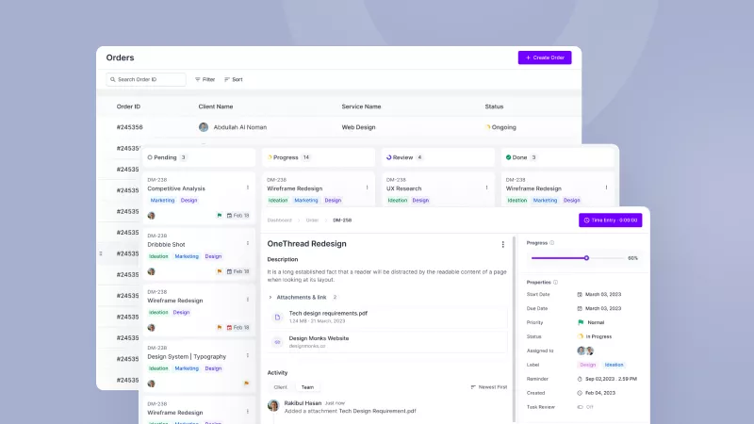Click the Order breadcrumb link

click(x=312, y=220)
